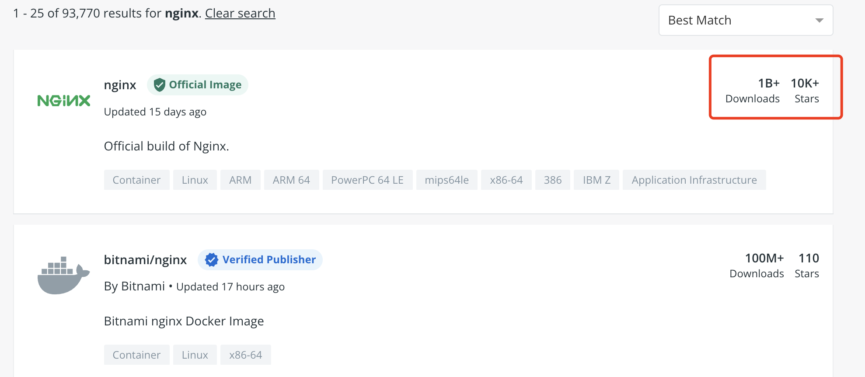Click the sort dropdown arrow

point(819,21)
